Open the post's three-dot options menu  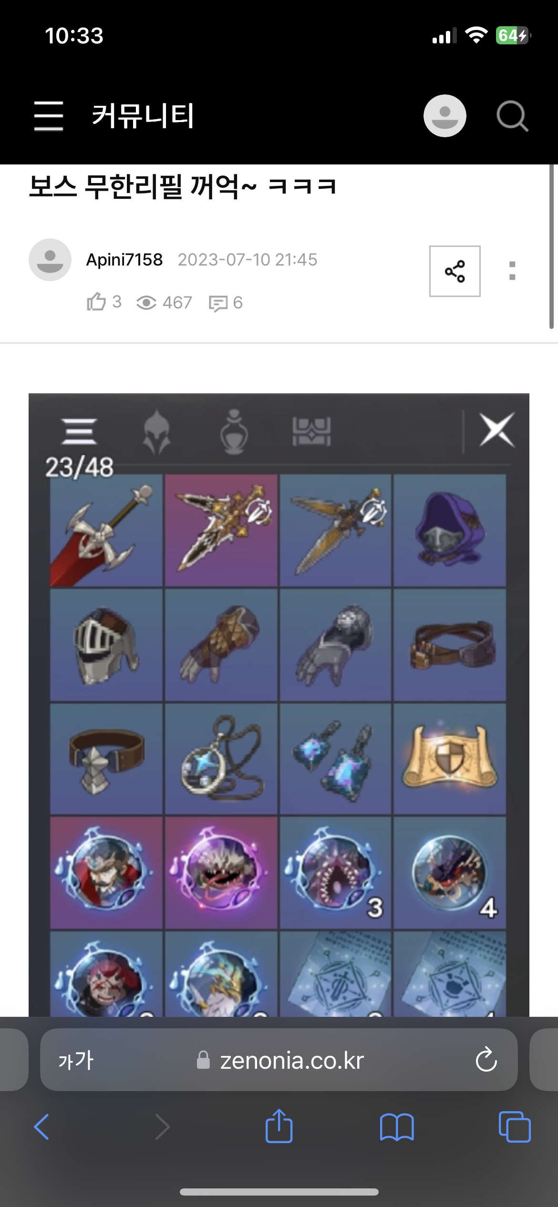[512, 271]
